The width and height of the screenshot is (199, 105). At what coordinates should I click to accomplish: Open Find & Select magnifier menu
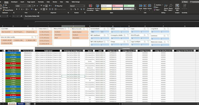coord(171,8)
